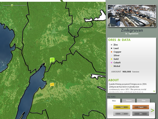Click the Zinkgruvan mine title
Image resolution: width=158 pixels, height=119 pixels.
pos(132,30)
